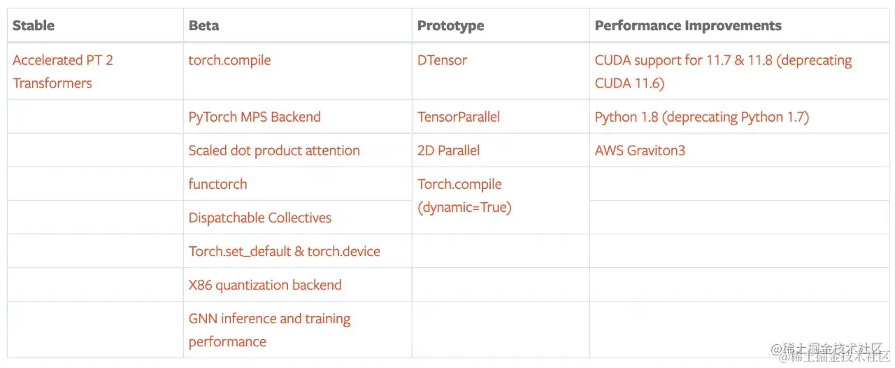Click GNN inference and training performance link
Screen dimensions: 895x368
tap(269, 330)
